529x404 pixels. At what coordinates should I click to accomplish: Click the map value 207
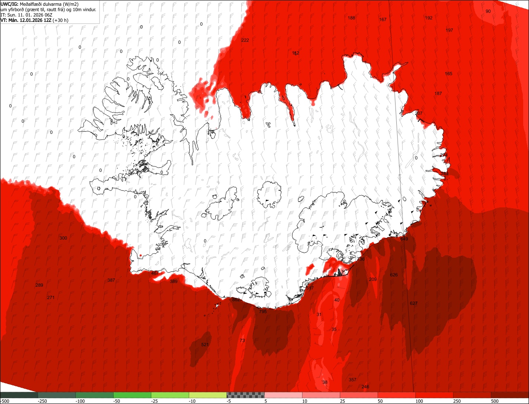(x=419, y=113)
